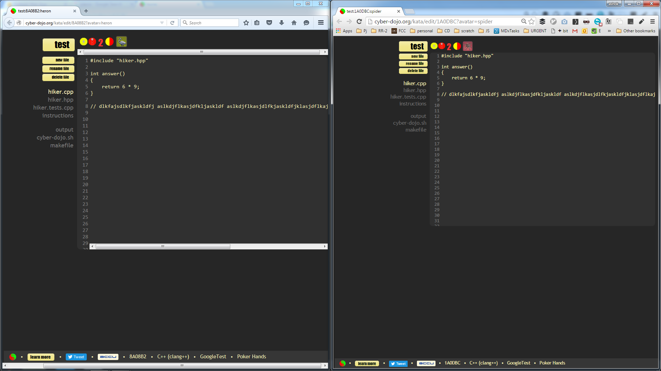661x371 pixels.
Task: Click the Pocket icon in Firefox toolbar
Action: [269, 23]
